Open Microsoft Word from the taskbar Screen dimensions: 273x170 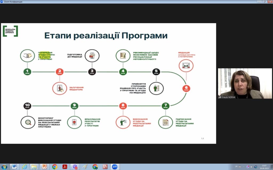(x=14, y=167)
